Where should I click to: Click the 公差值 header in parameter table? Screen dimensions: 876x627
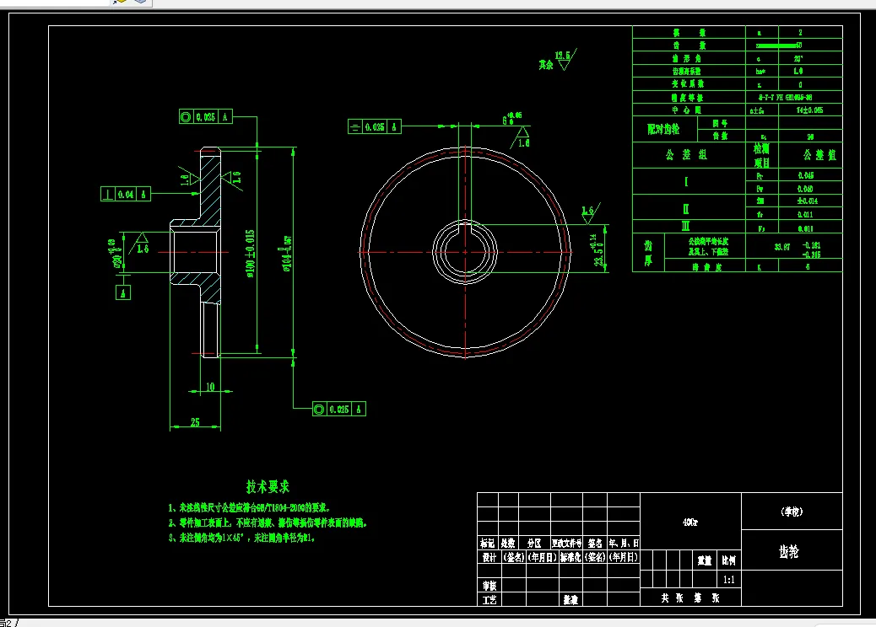pyautogui.click(x=810, y=154)
